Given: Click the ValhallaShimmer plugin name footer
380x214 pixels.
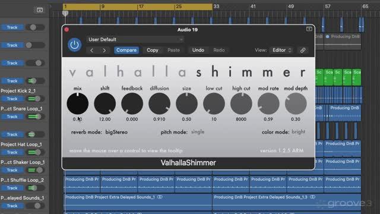Looking at the screenshot, I should [x=188, y=163].
